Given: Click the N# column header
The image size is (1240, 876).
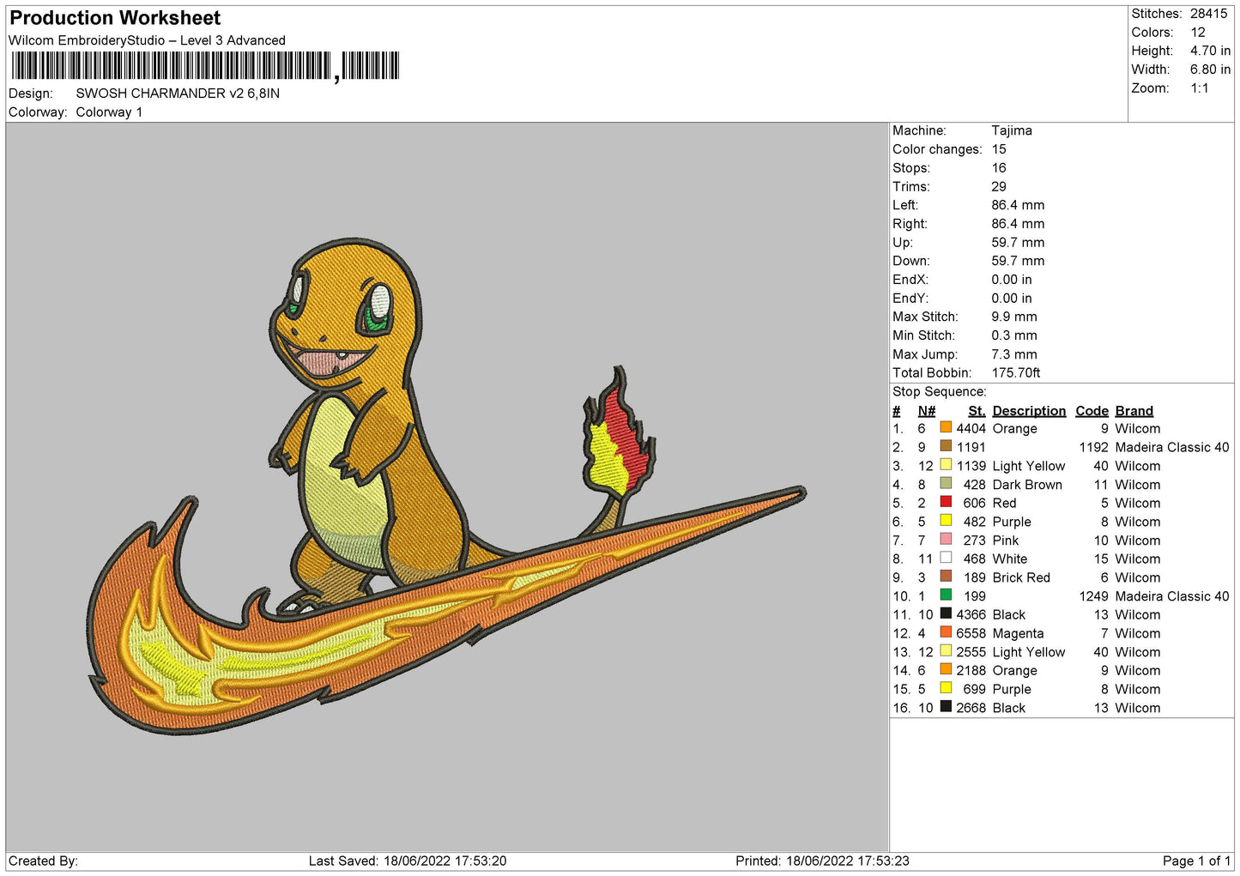Looking at the screenshot, I should tap(926, 411).
